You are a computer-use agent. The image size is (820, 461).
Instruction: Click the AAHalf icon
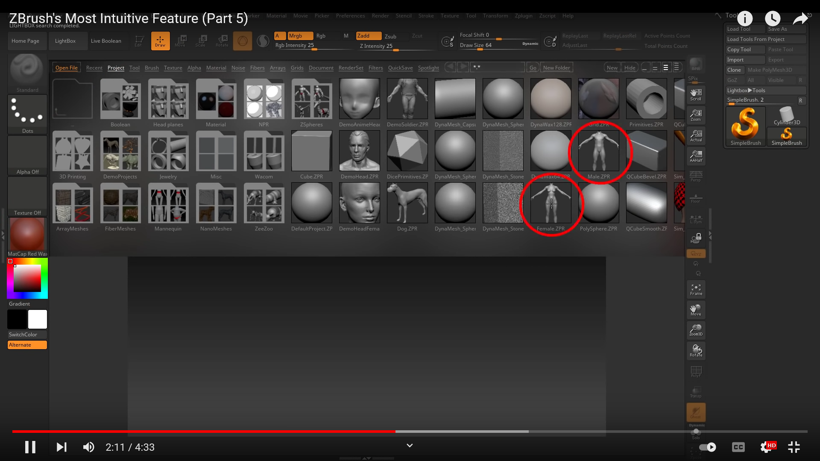click(696, 156)
